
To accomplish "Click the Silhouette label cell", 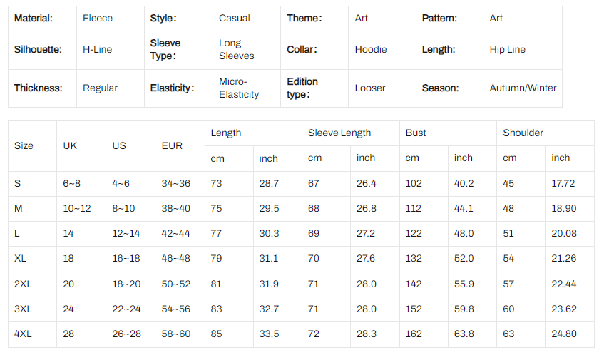I will [x=38, y=49].
